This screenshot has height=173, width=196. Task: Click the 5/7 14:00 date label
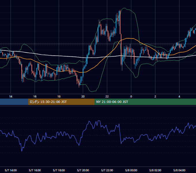click(11, 170)
